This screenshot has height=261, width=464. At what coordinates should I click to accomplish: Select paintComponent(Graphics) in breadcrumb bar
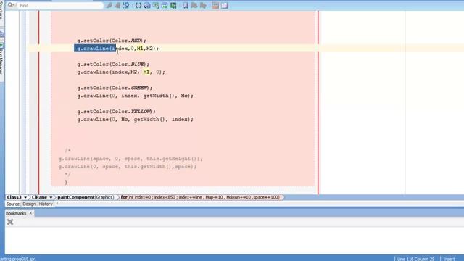click(86, 197)
